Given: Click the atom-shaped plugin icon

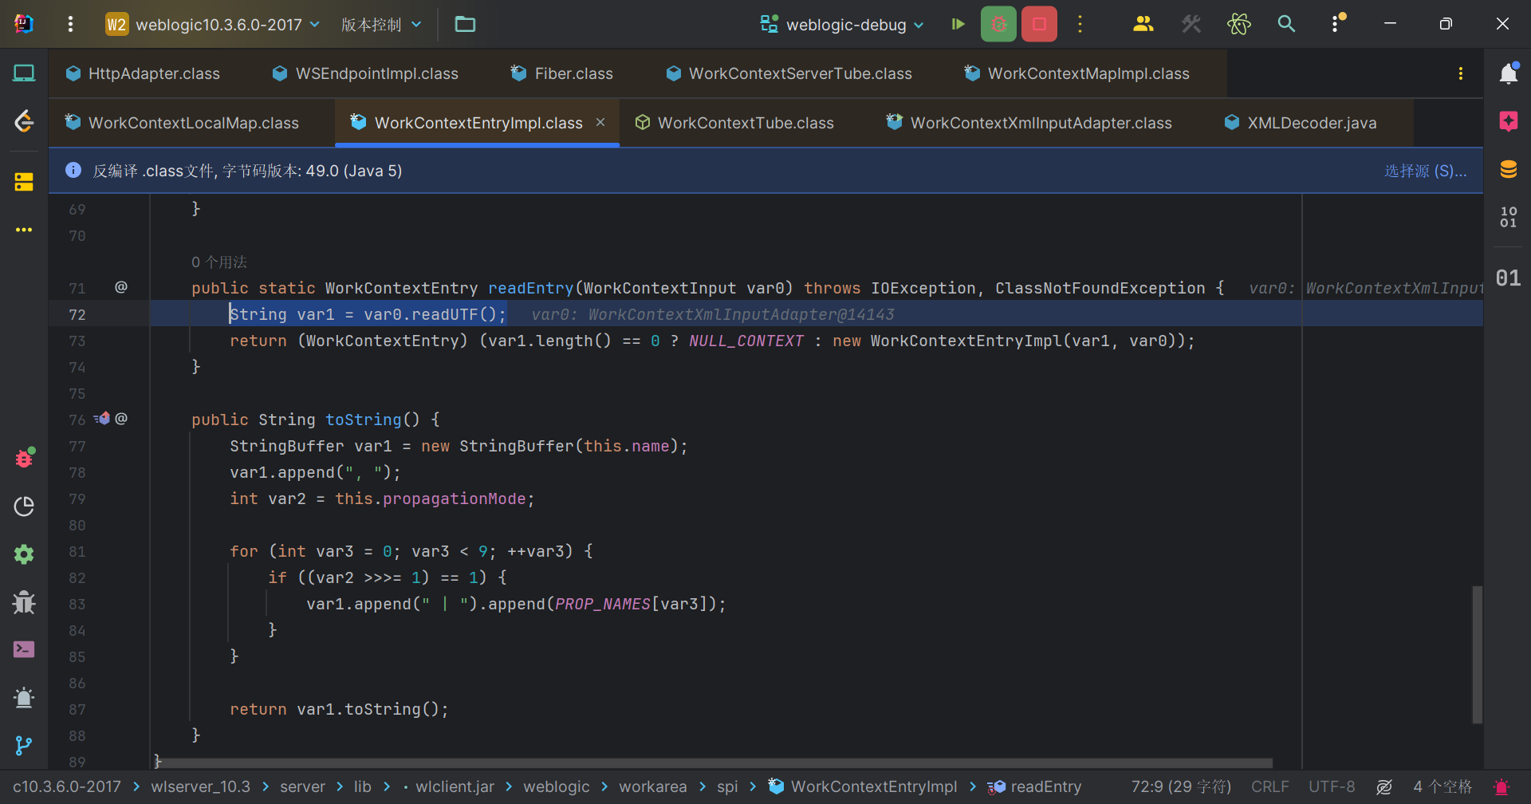Looking at the screenshot, I should (x=1239, y=24).
